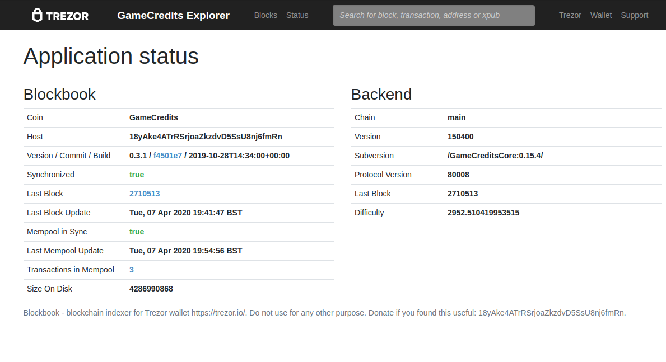Focus the block/transaction search field
Screen dimensions: 666x362
(433, 15)
